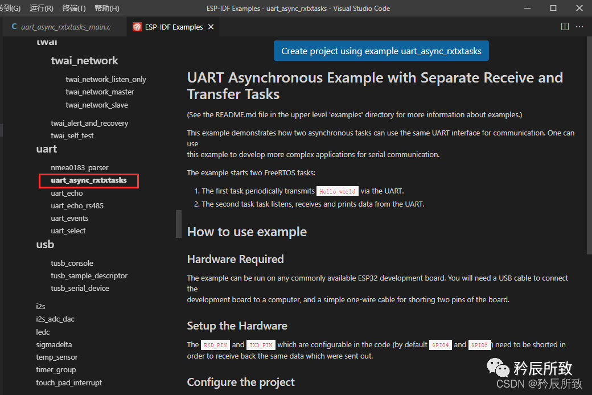Select twai_network_master example
Viewport: 592px width, 395px height.
tap(100, 92)
